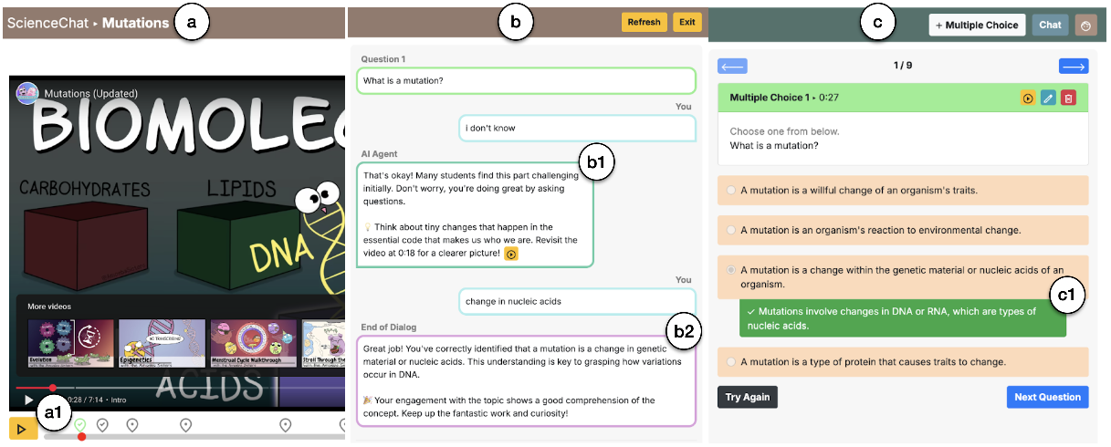
Task: Click the user avatar icon in header
Action: pos(1085,26)
